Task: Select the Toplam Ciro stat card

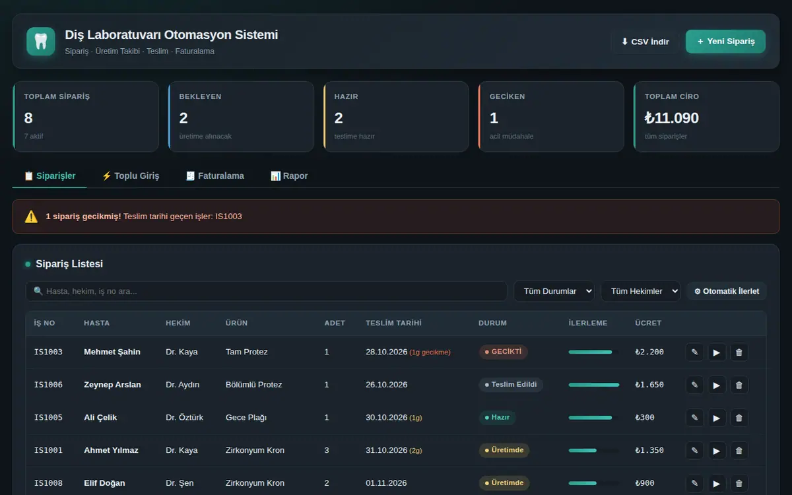Action: click(706, 117)
